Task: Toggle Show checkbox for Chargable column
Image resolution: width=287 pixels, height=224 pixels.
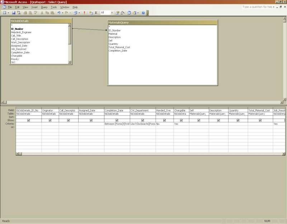Action: click(x=181, y=120)
